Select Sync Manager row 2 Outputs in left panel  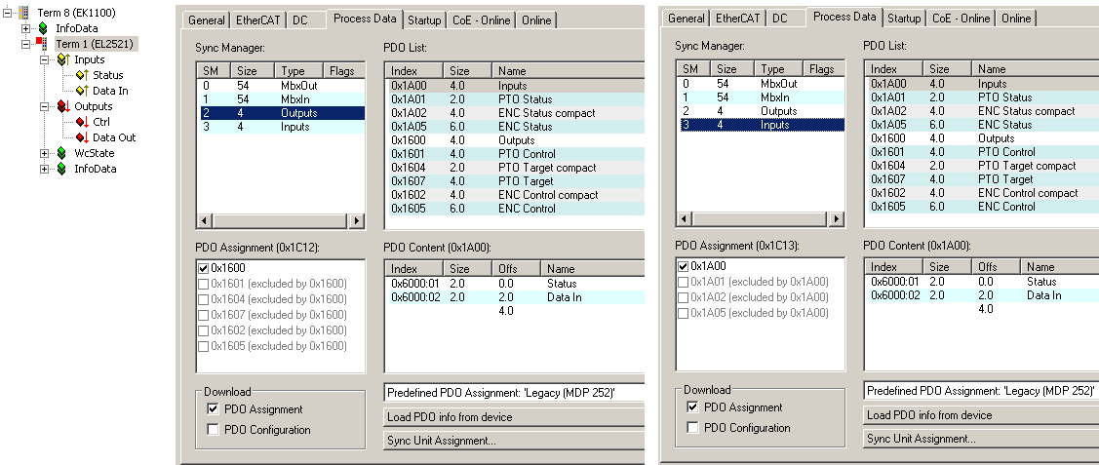pyautogui.click(x=281, y=113)
